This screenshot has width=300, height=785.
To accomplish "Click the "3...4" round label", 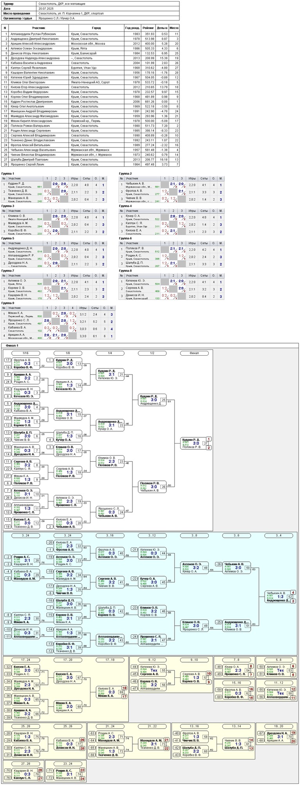I will click(x=278, y=536).
